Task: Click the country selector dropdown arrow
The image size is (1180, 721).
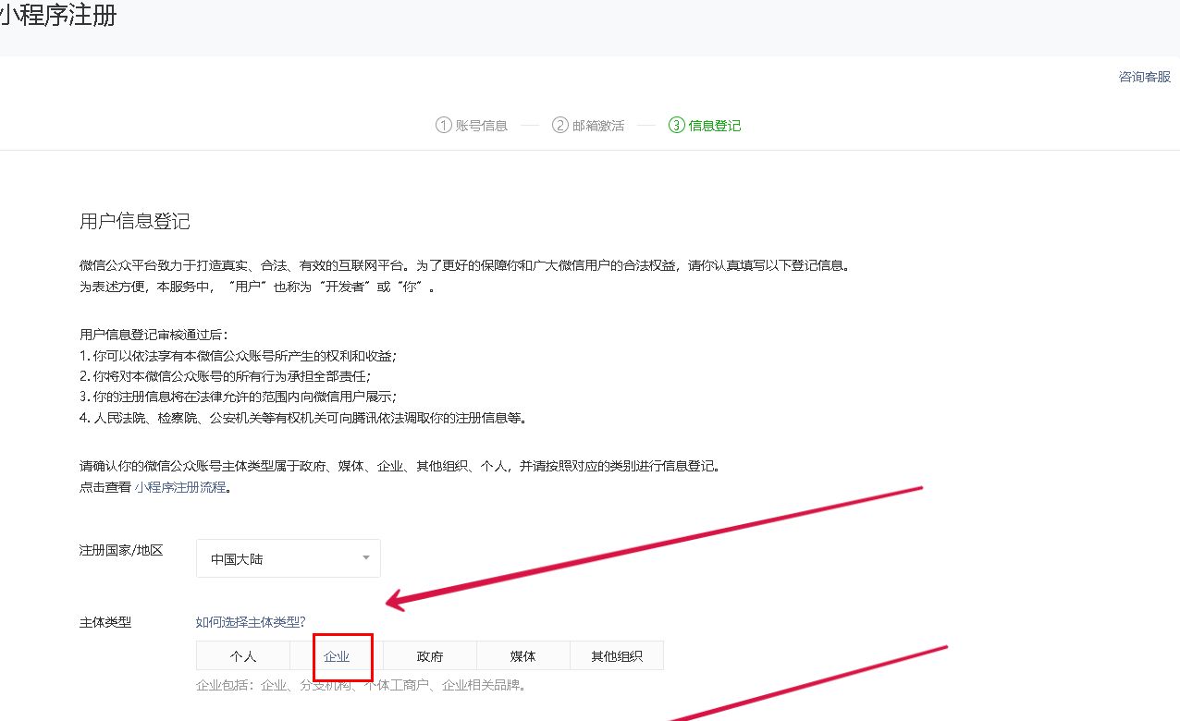Action: point(365,557)
